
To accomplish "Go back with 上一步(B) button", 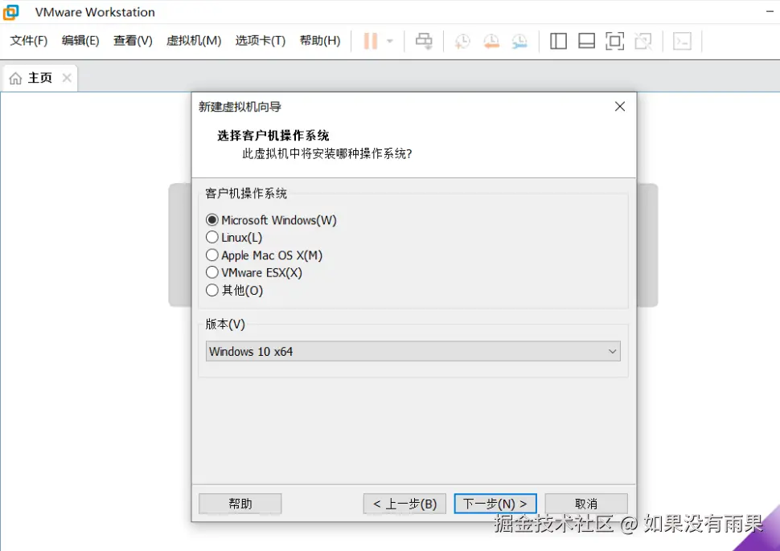I will click(404, 504).
